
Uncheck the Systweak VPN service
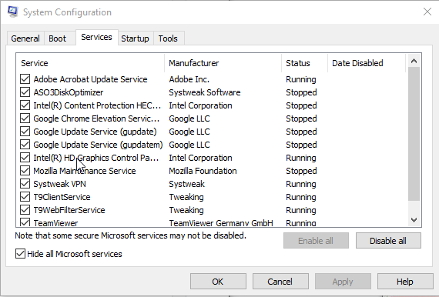point(25,184)
